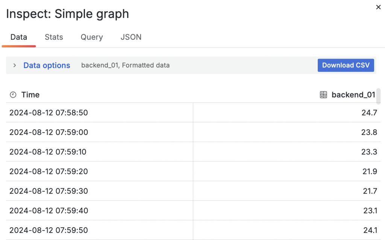Sort by the backend_01 column header
This screenshot has height=240, width=385.
353,95
